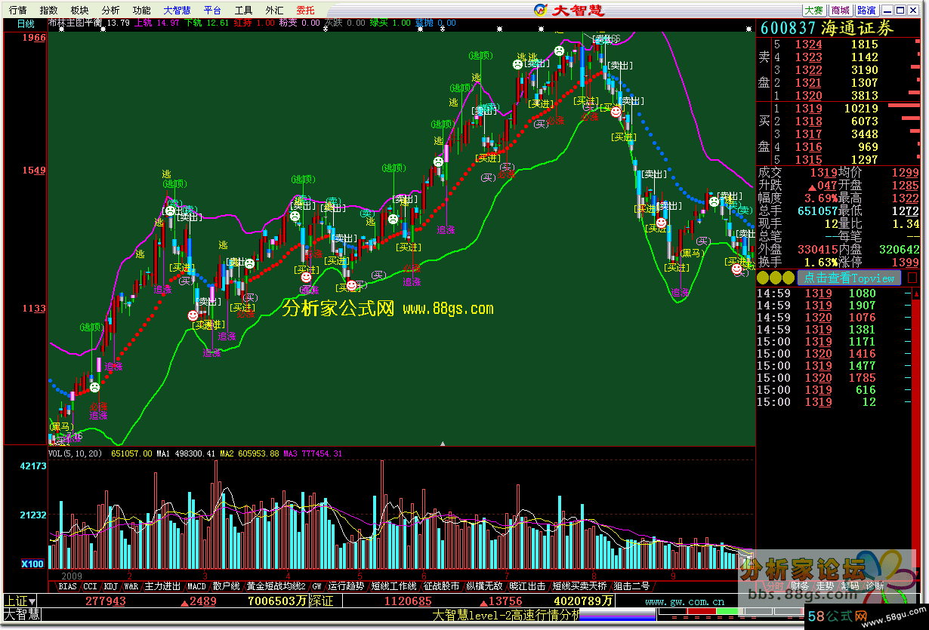This screenshot has height=630, width=929.
Task: Switch to the 主力进出 indicator tab
Action: 163,585
